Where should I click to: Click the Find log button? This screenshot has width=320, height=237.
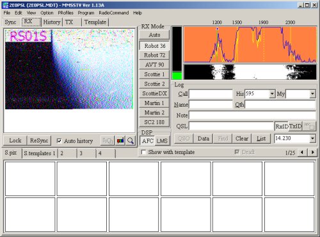coord(223,139)
